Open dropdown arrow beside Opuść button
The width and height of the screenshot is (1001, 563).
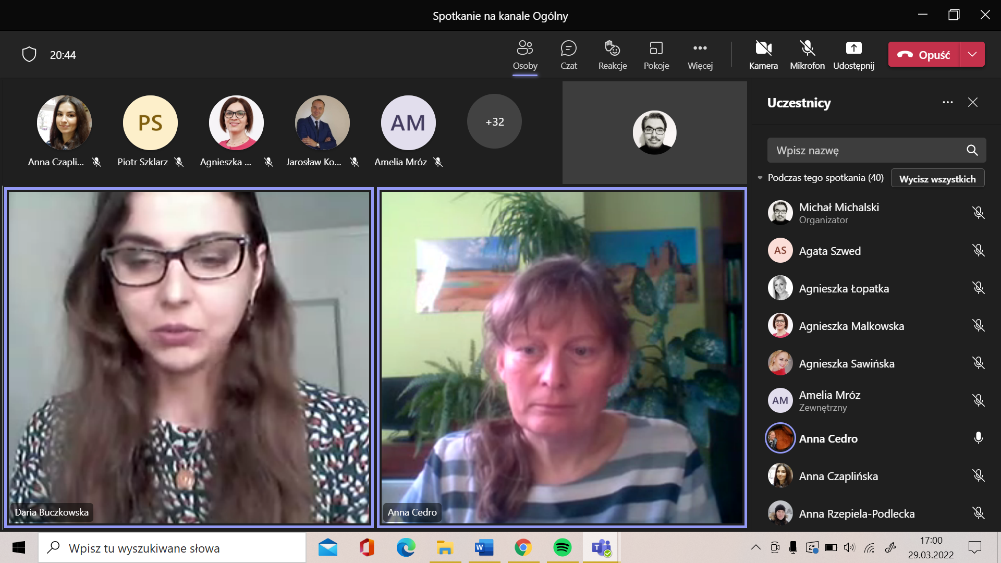pos(972,54)
